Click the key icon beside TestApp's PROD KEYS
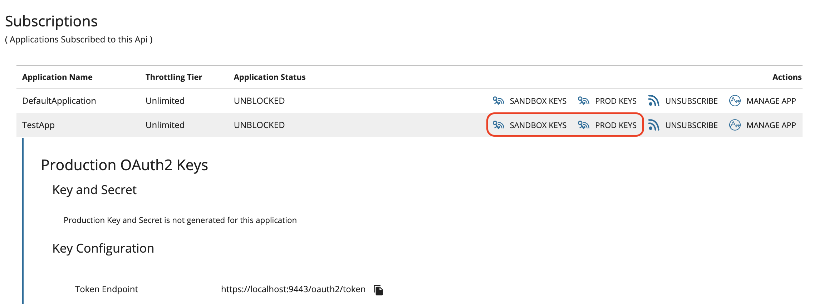Image resolution: width=824 pixels, height=304 pixels. point(583,125)
